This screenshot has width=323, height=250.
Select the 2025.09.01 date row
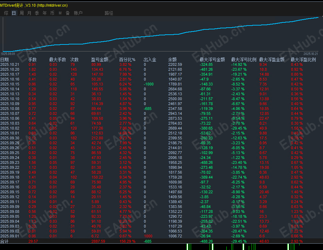tap(9, 236)
